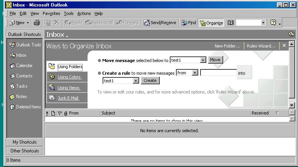Sort by the Flag Status column header
This screenshot has width=298, height=167.
pyautogui.click(x=60, y=113)
